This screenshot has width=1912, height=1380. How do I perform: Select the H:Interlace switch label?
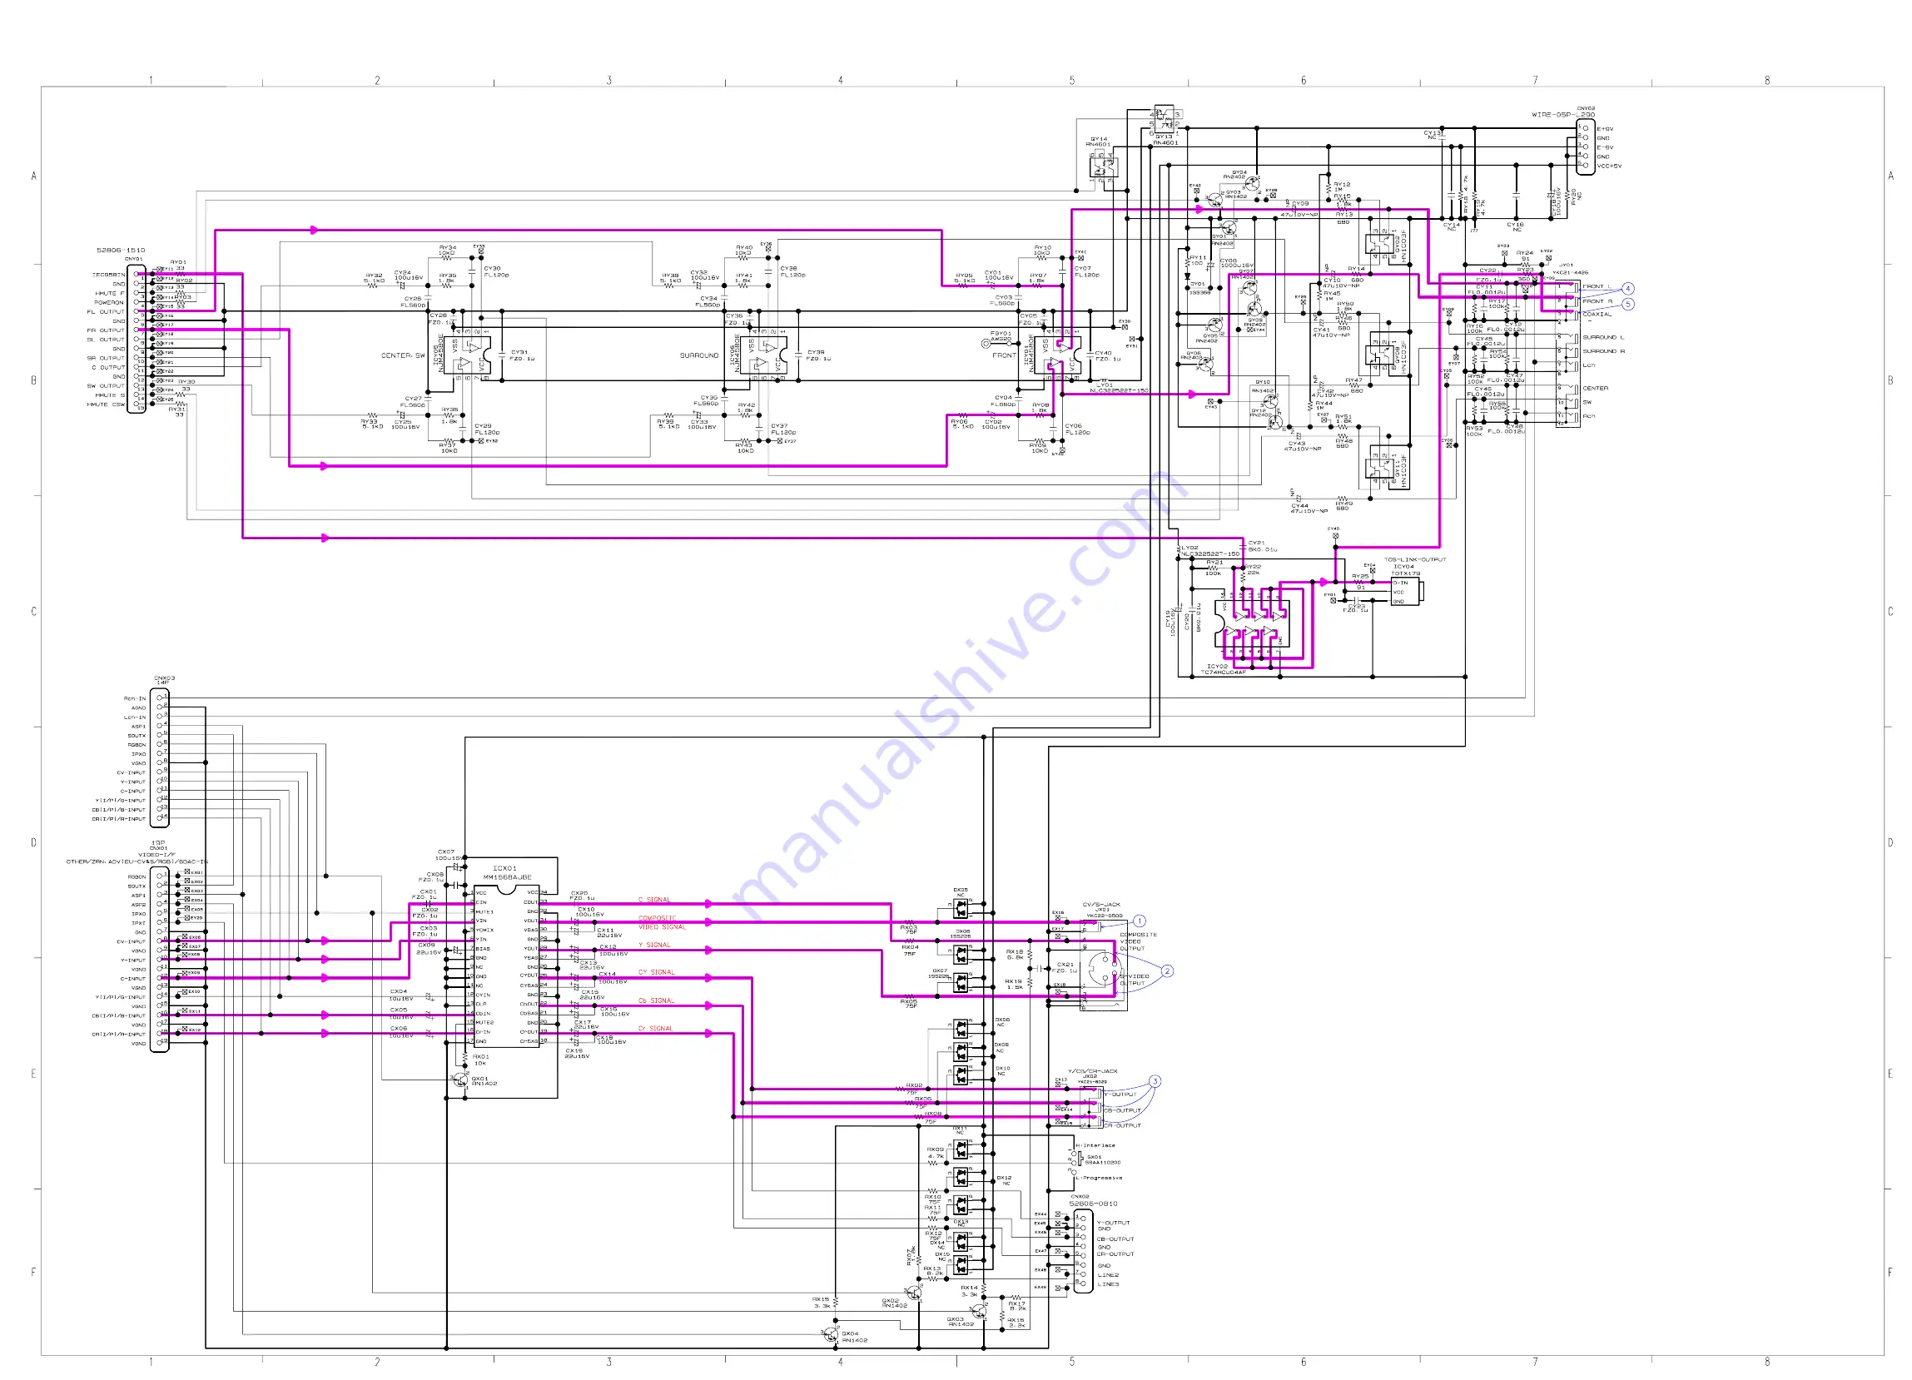point(1096,1145)
